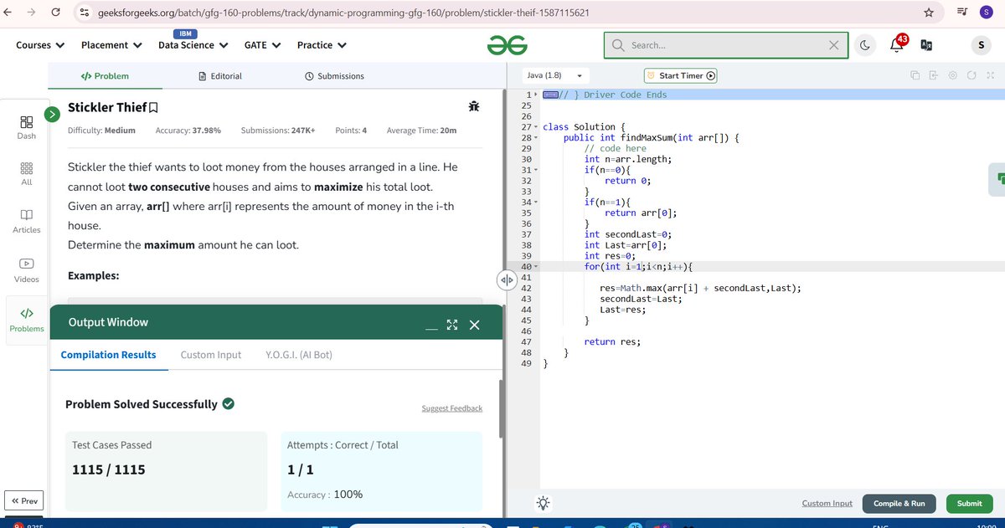Bookmark the Stickler Thief problem
Image resolution: width=1005 pixels, height=528 pixels.
click(x=153, y=108)
